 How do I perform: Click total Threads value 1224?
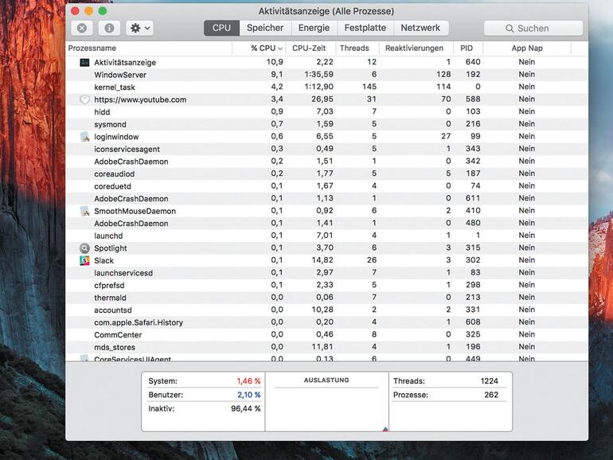click(490, 381)
